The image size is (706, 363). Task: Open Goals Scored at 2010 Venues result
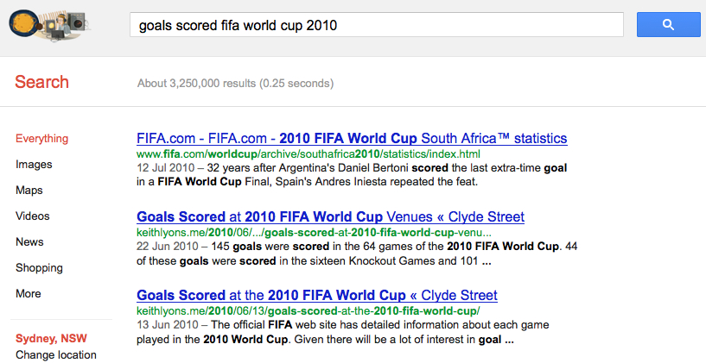coord(330,216)
